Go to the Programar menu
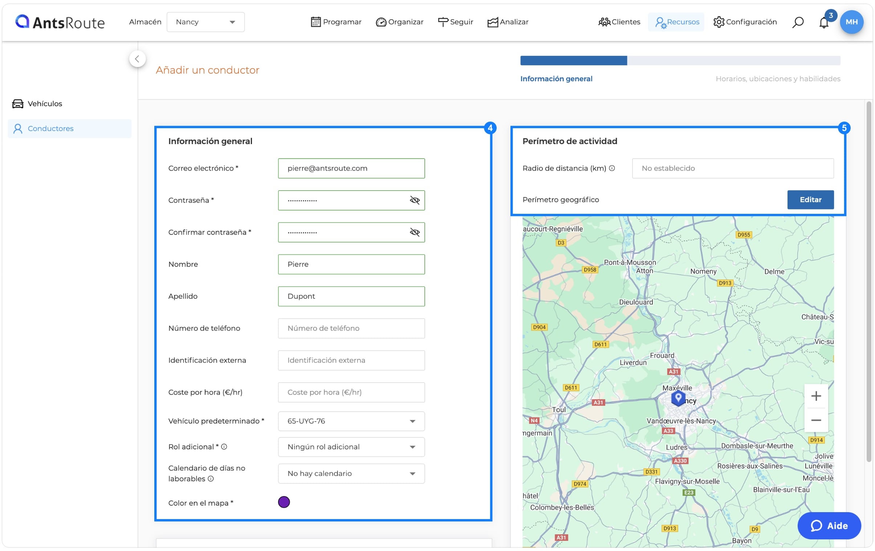This screenshot has width=875, height=551. 336,22
